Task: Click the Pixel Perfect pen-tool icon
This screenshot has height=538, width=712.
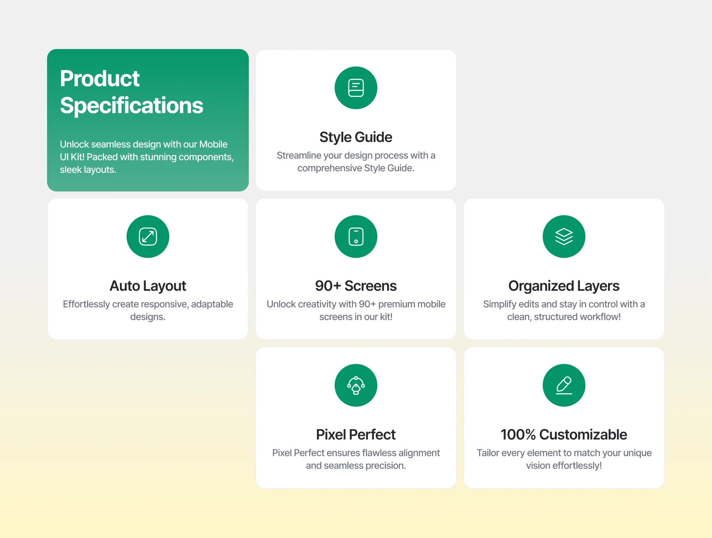Action: click(356, 385)
